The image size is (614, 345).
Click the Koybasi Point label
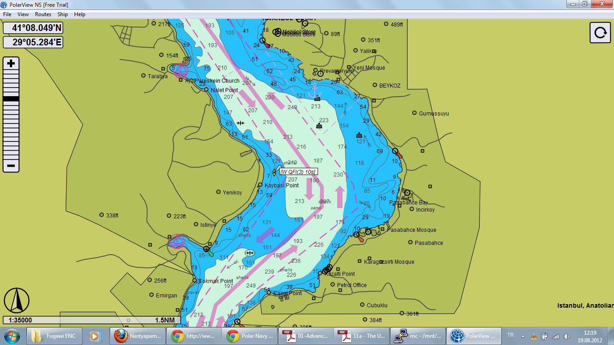(281, 186)
